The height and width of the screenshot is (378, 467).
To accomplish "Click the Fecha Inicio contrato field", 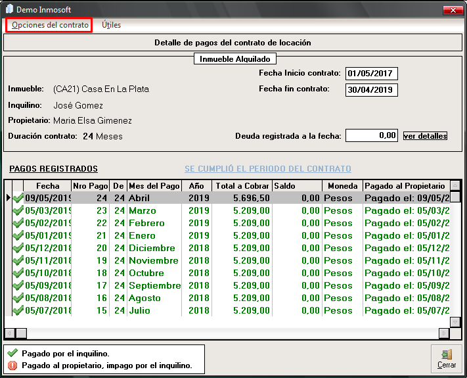I will 371,73.
